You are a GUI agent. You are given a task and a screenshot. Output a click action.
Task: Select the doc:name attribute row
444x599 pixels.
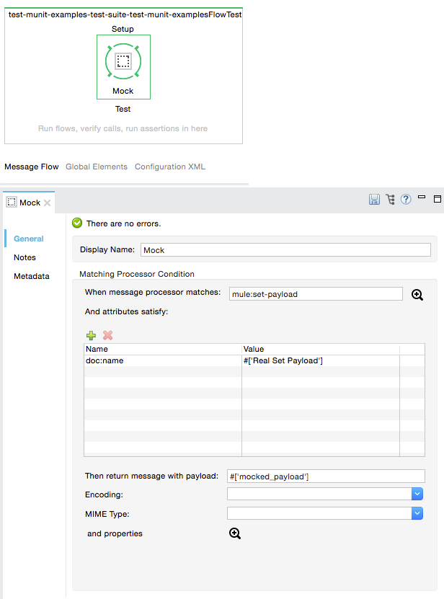(162, 360)
